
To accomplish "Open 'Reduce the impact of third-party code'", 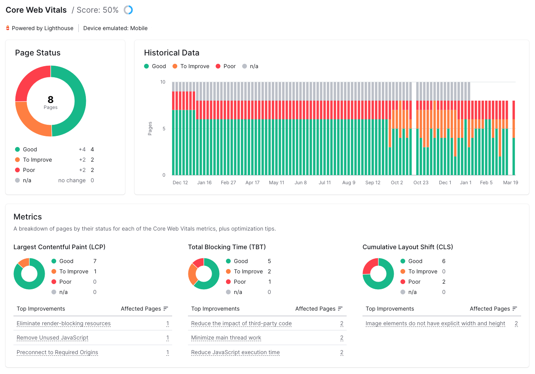I will pos(241,323).
